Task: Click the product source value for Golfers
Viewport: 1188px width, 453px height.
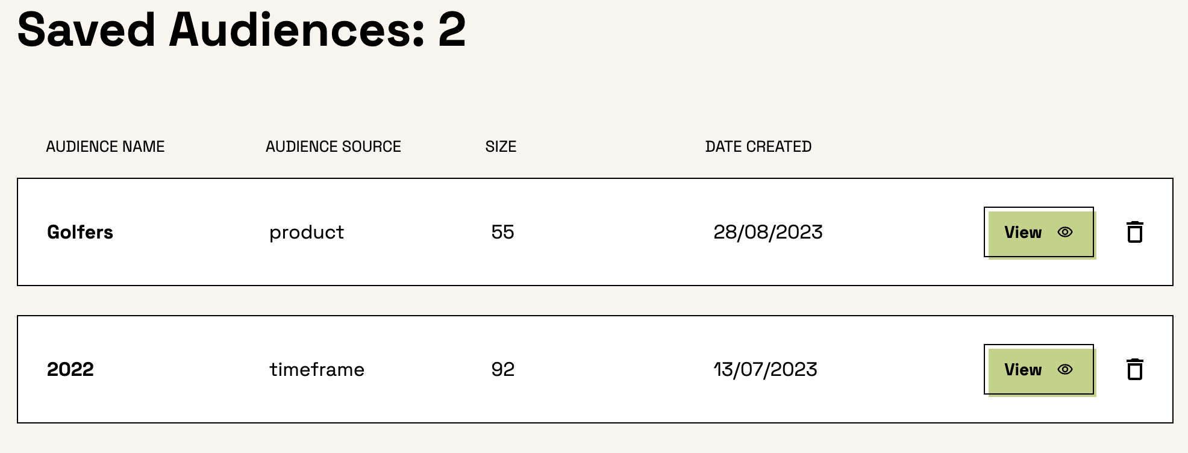Action: [x=306, y=232]
